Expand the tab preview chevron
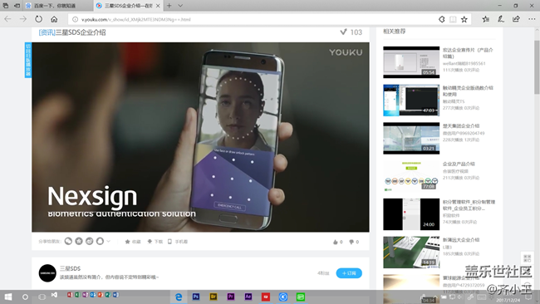Screen dimensions: 540x304 pyautogui.click(x=180, y=6)
